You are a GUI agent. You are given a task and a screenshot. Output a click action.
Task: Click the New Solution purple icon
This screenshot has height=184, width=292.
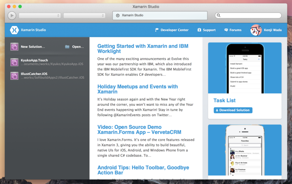pyautogui.click(x=14, y=47)
